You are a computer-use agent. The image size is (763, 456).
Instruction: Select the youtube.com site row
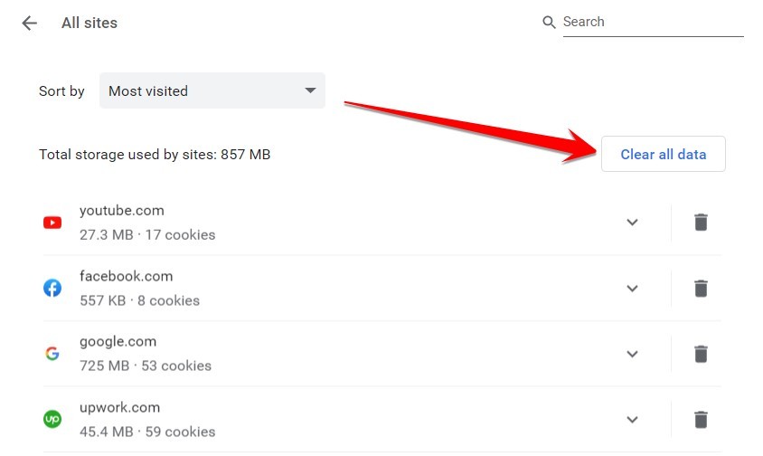(382, 223)
